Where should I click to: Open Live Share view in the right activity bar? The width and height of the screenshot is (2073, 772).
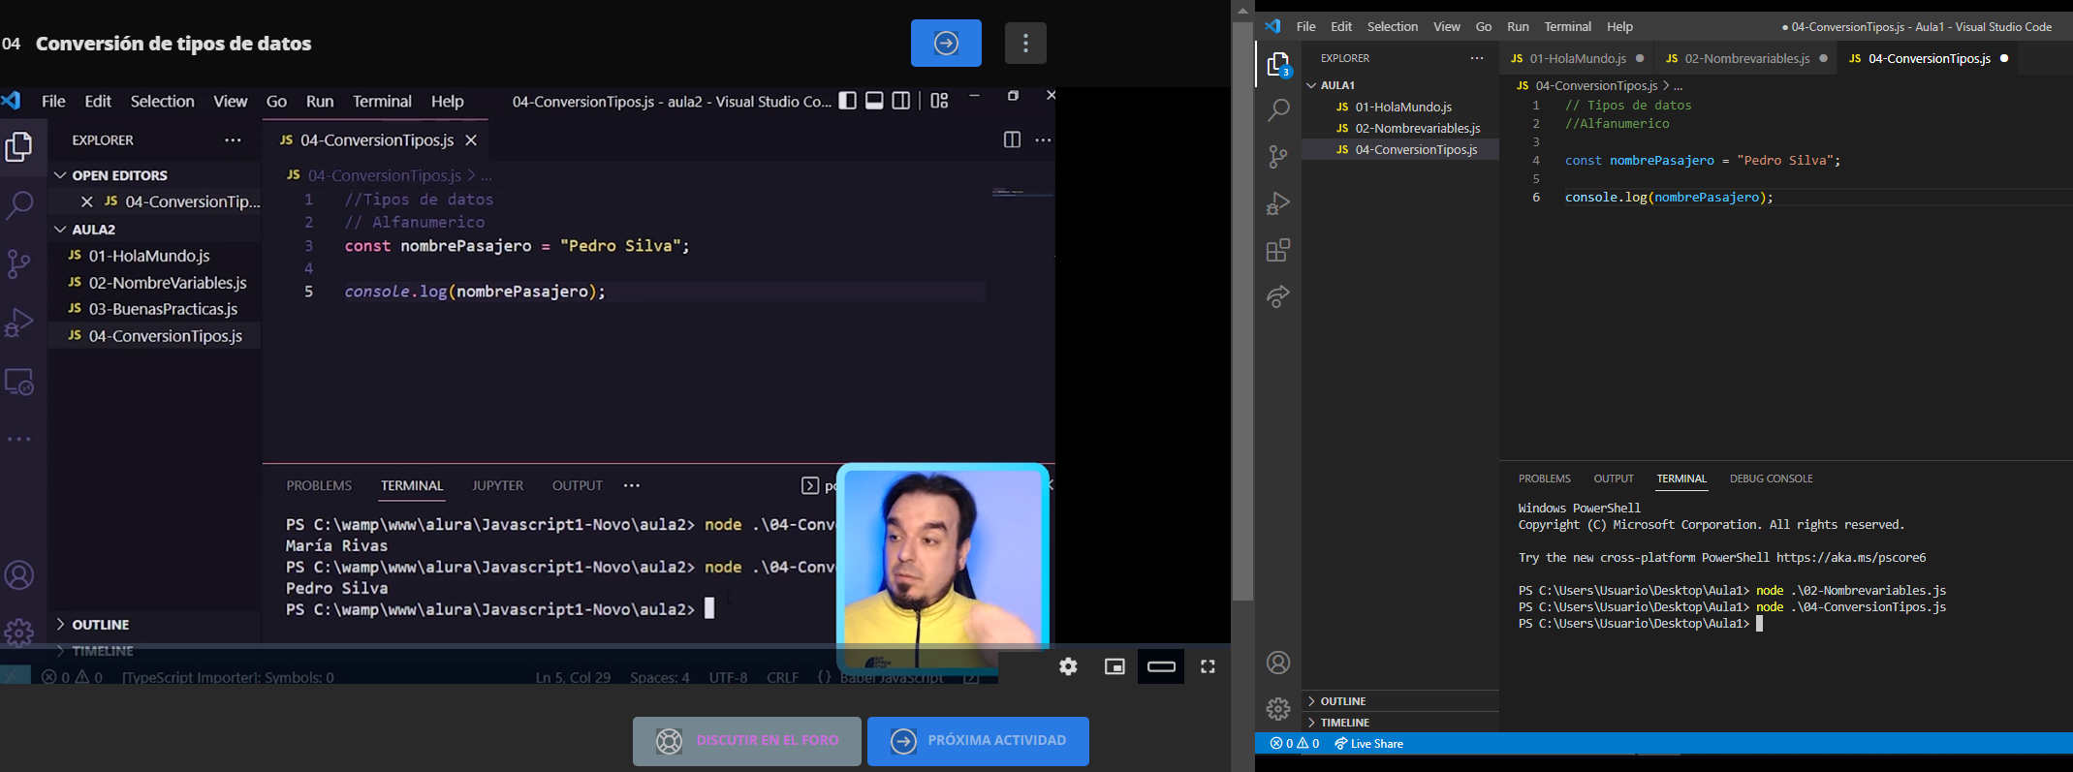[x=1278, y=296]
